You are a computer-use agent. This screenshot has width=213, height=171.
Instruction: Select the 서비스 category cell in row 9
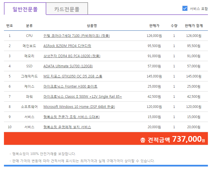(29, 117)
